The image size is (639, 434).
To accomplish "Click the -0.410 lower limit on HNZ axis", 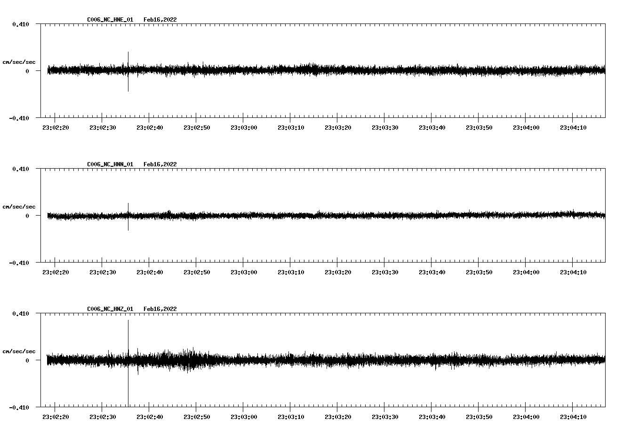I will (x=19, y=407).
